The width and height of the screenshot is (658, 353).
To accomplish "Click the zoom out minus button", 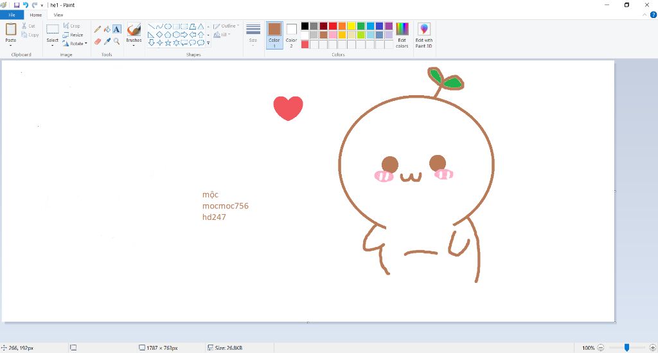I will point(601,348).
